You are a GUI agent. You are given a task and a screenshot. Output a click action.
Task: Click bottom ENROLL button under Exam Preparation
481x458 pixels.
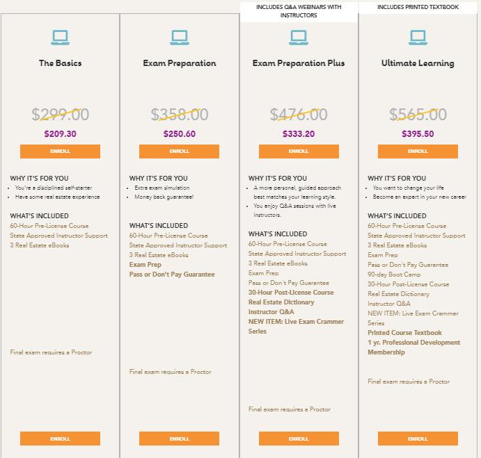(x=179, y=439)
